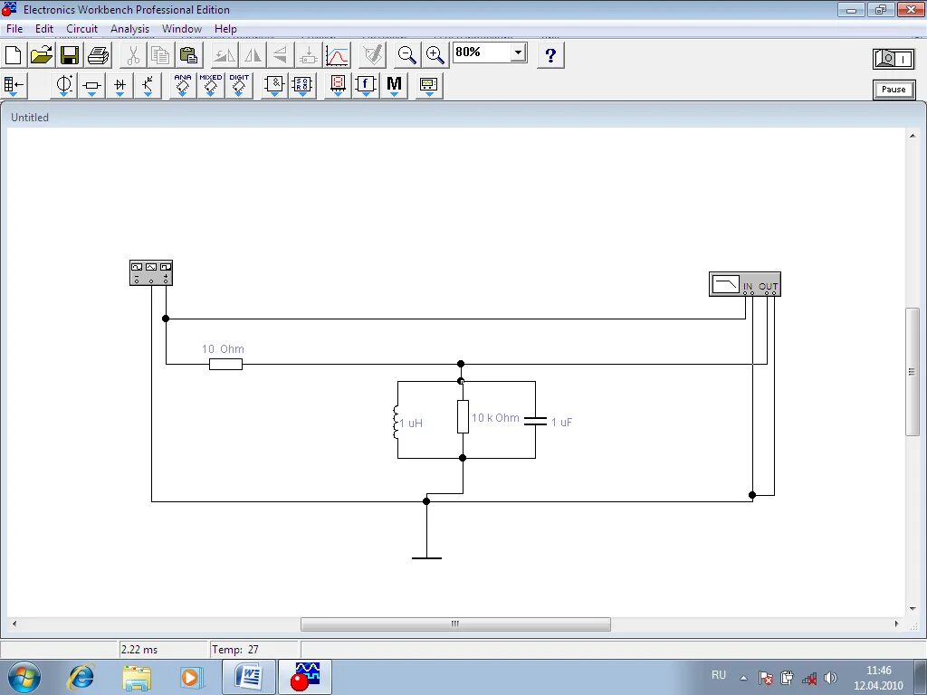Screen dimensions: 927x695
Task: Open the Instruments parts bin
Action: (429, 85)
